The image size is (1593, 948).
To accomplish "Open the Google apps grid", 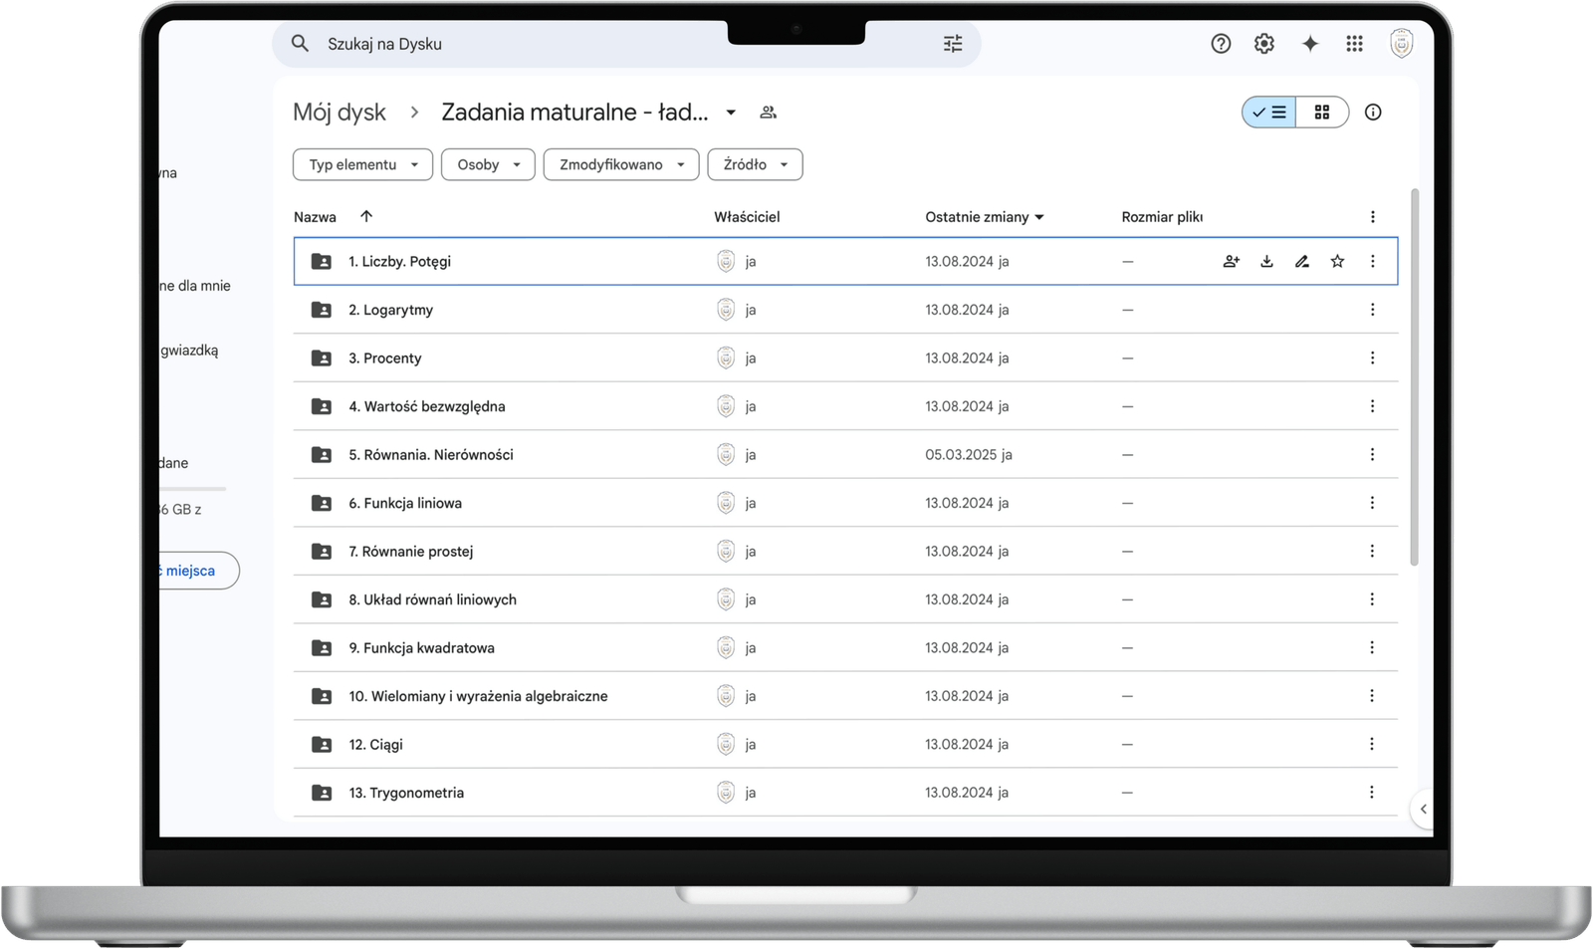I will coord(1354,44).
